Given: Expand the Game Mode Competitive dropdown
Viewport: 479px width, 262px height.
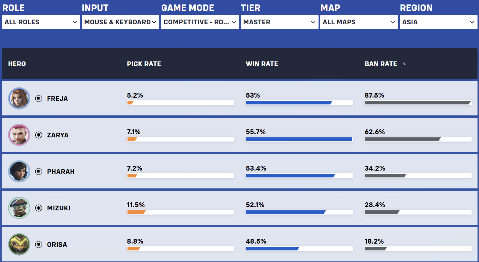Looking at the screenshot, I should click(200, 22).
